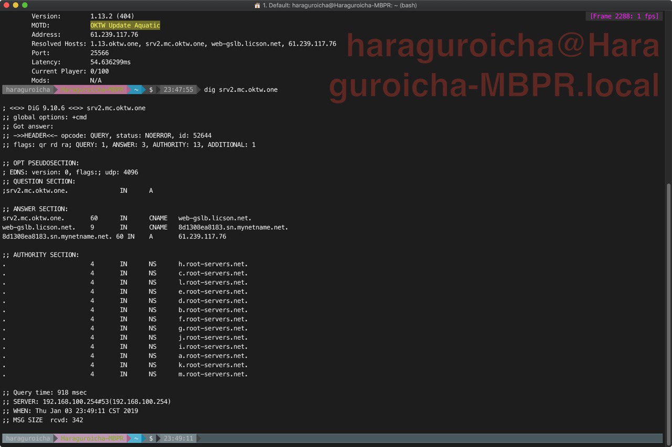Click the 'Query time: 918 msec' line
This screenshot has width=672, height=447.
click(45, 393)
